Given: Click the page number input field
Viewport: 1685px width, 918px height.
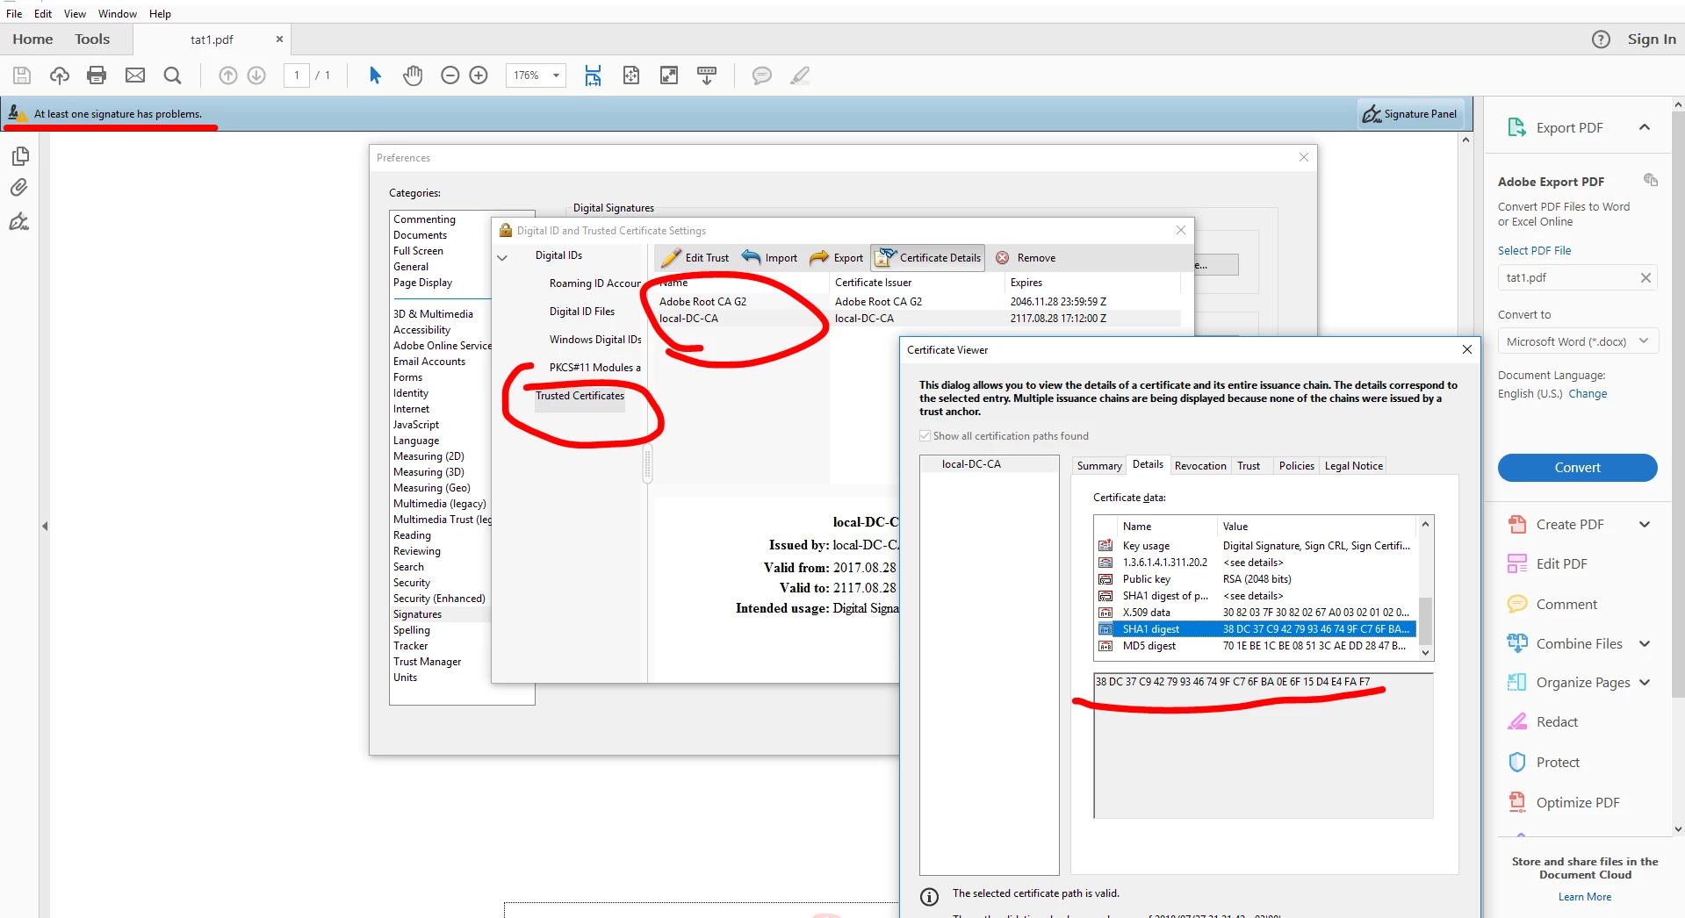Looking at the screenshot, I should (297, 75).
